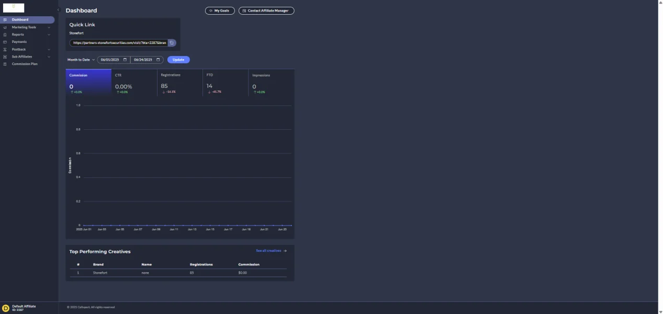Click the Payments icon in sidebar
This screenshot has width=663, height=314.
(5, 42)
